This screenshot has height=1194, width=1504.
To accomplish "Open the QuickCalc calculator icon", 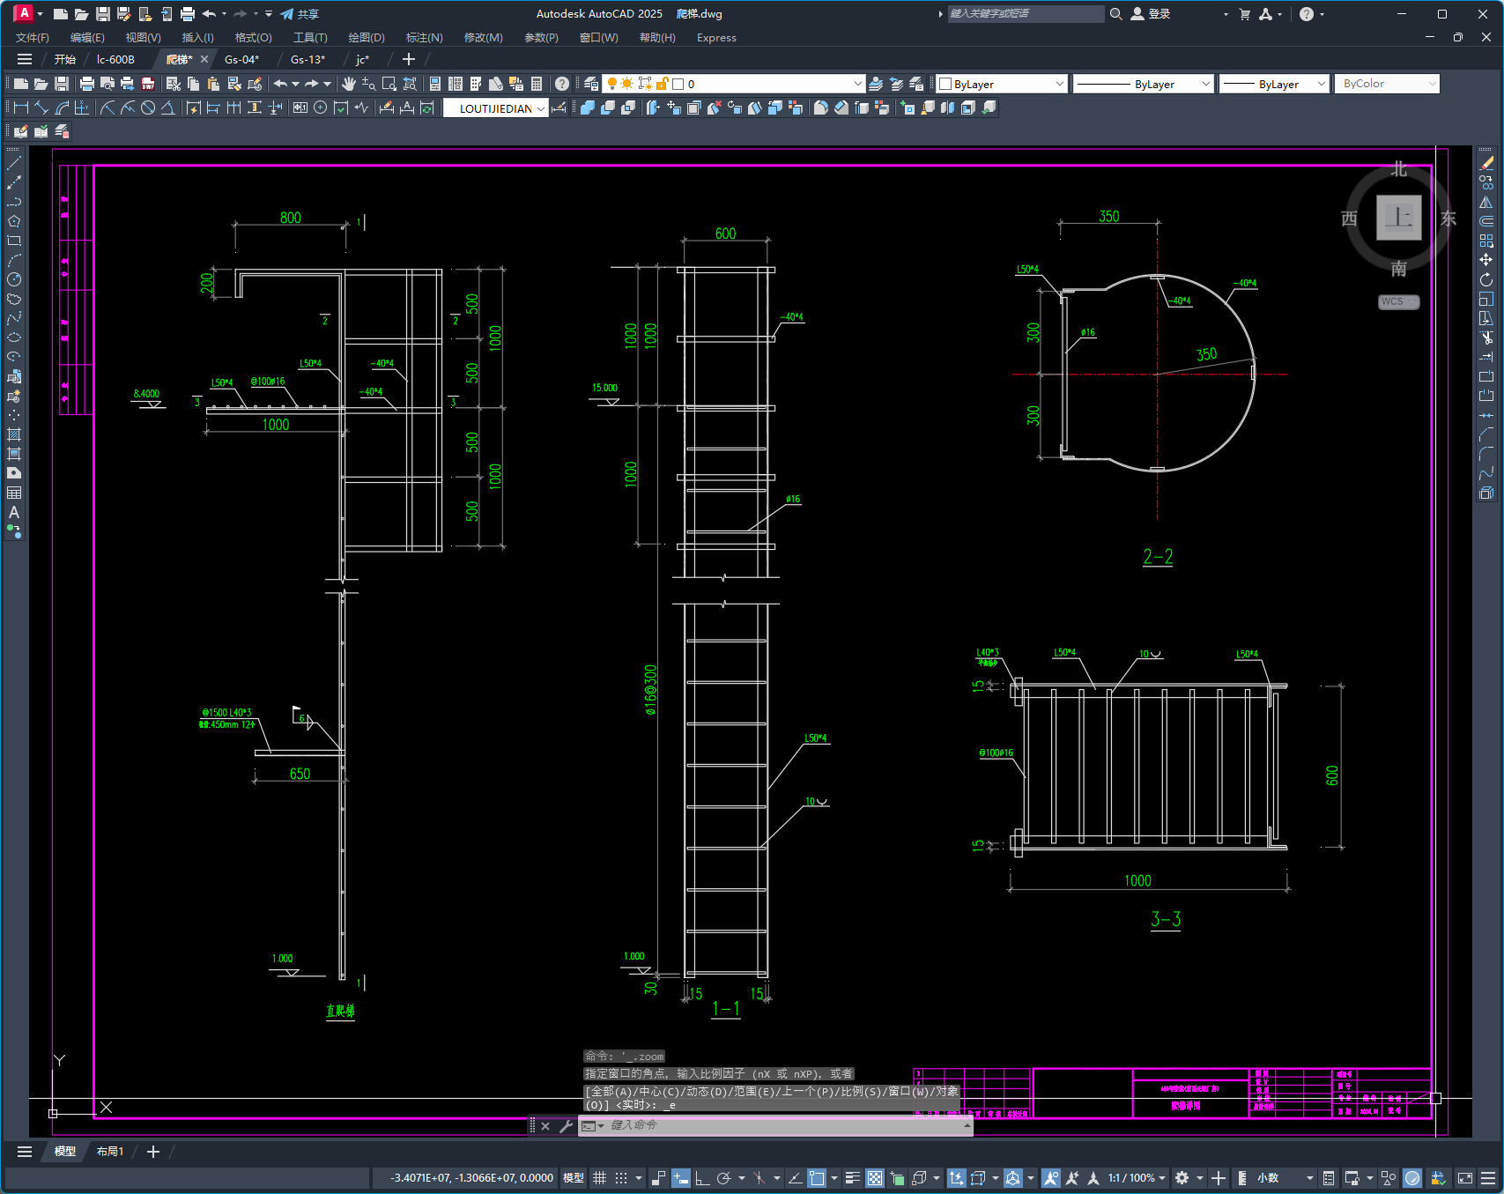I will click(x=537, y=84).
